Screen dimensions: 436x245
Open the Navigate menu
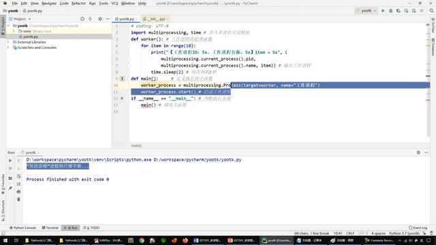click(x=49, y=3)
